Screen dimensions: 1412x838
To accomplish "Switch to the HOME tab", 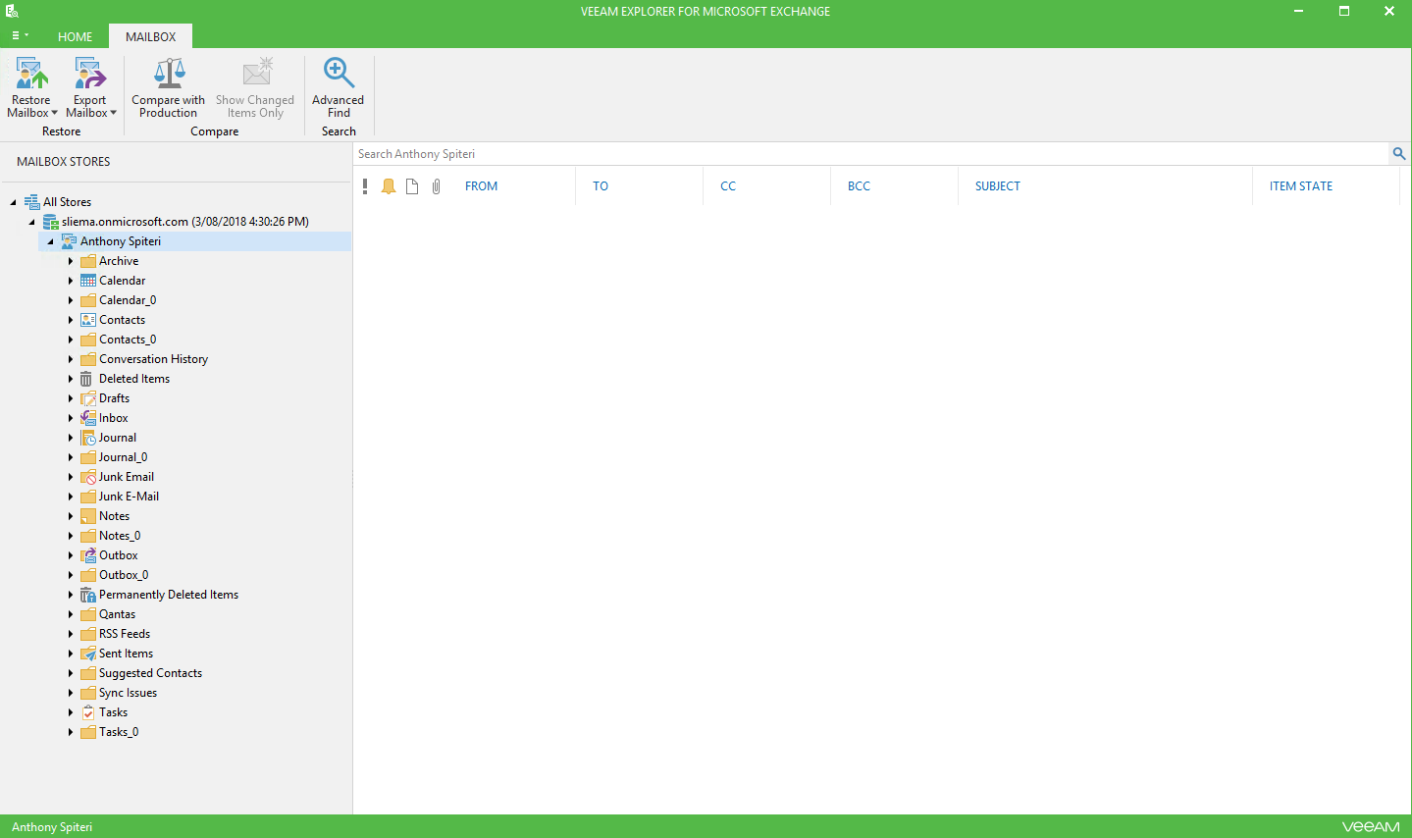I will [x=75, y=36].
